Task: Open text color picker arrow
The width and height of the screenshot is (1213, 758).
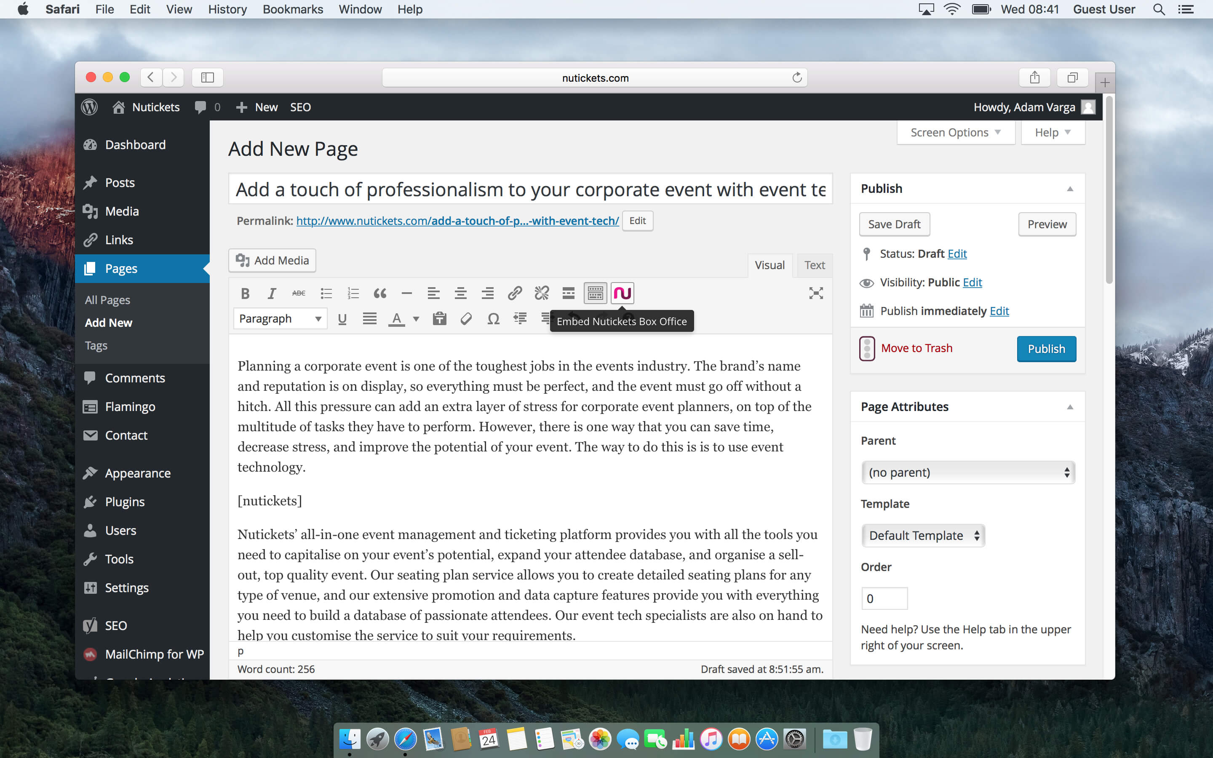Action: [416, 319]
